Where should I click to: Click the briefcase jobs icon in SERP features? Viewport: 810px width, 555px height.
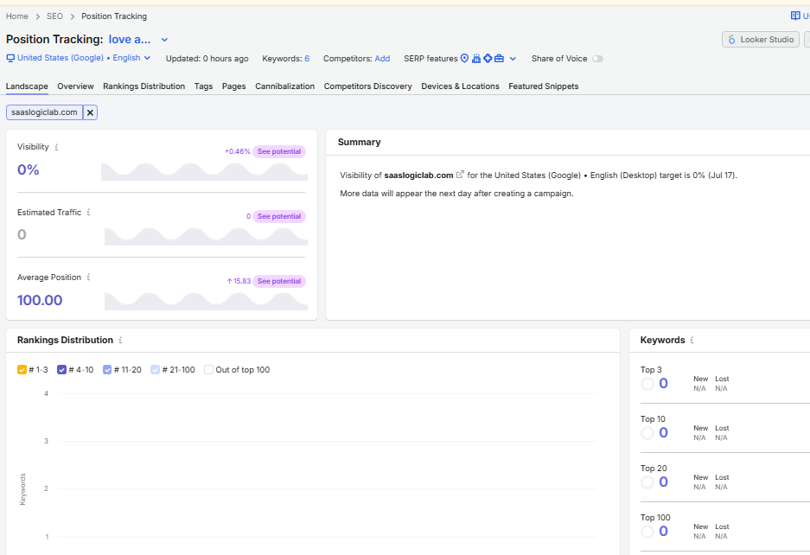point(499,59)
